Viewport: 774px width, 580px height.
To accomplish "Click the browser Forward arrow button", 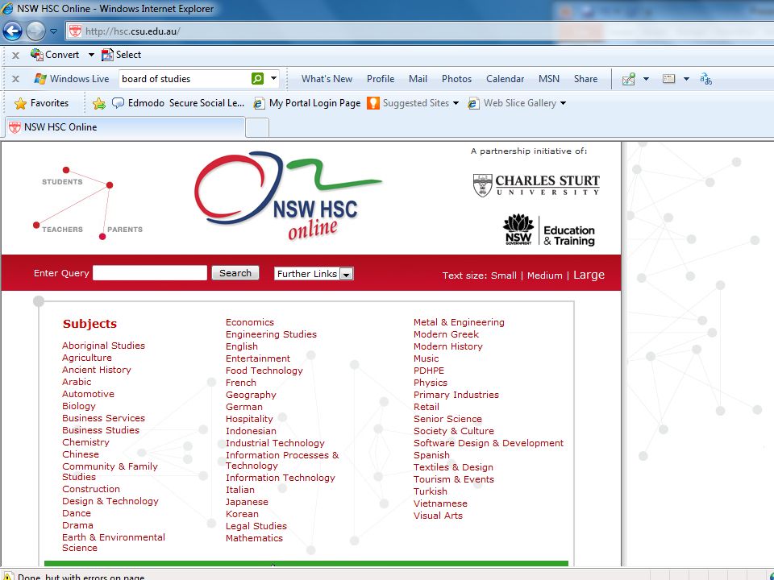I will click(35, 31).
